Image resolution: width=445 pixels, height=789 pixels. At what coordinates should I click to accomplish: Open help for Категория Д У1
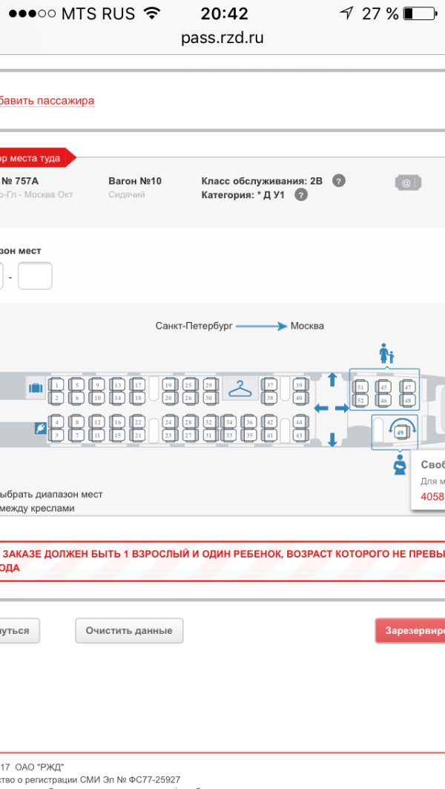(300, 195)
